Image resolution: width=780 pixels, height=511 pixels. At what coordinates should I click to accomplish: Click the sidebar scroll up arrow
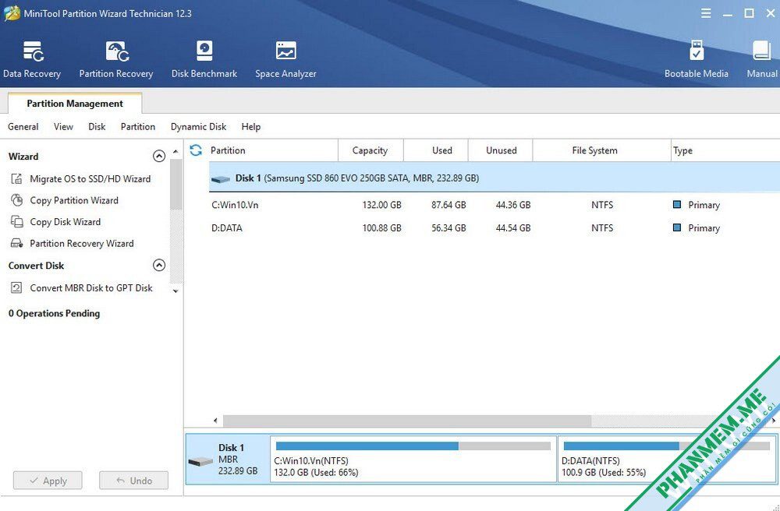[175, 151]
